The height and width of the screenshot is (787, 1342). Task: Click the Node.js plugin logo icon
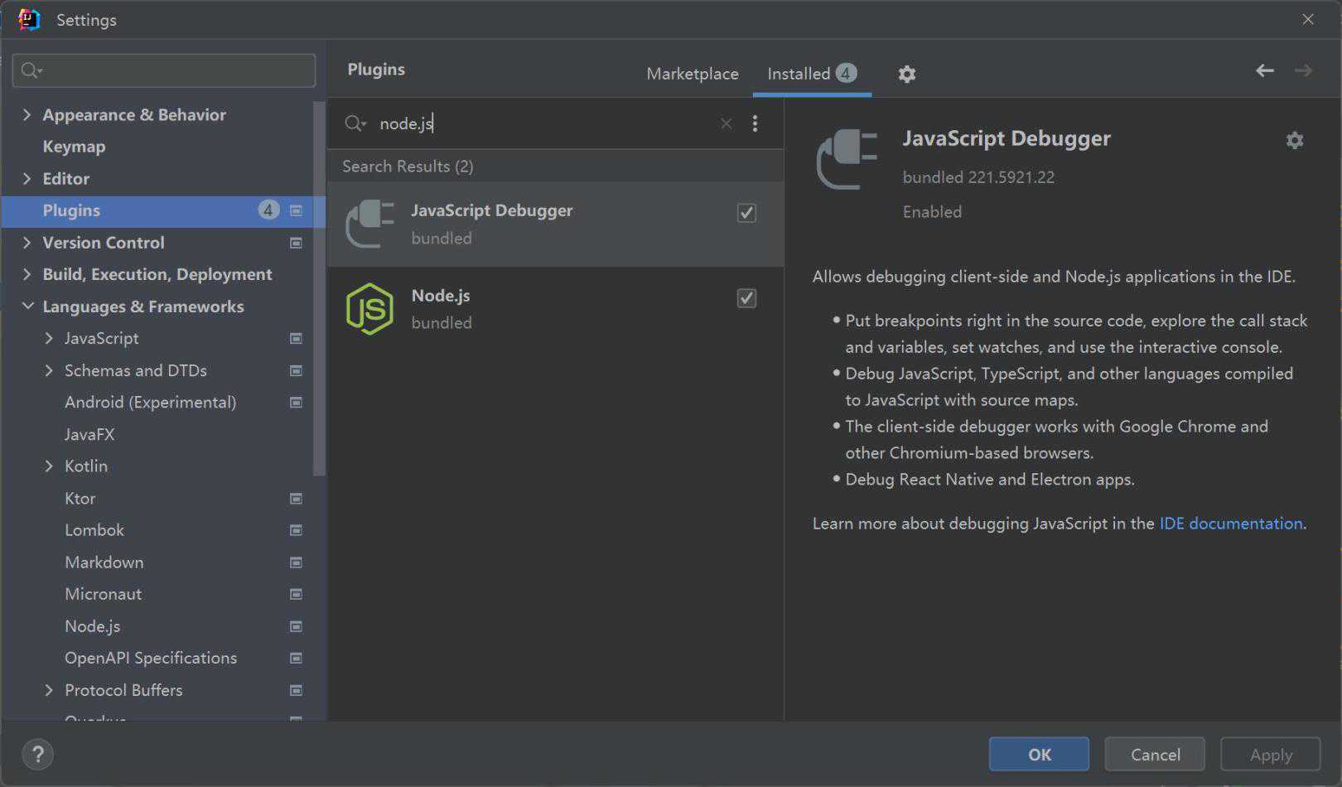point(369,309)
